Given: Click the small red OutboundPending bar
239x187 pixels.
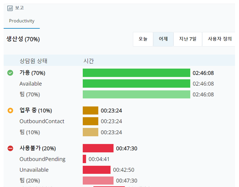Looking at the screenshot, I should [x=84, y=159].
